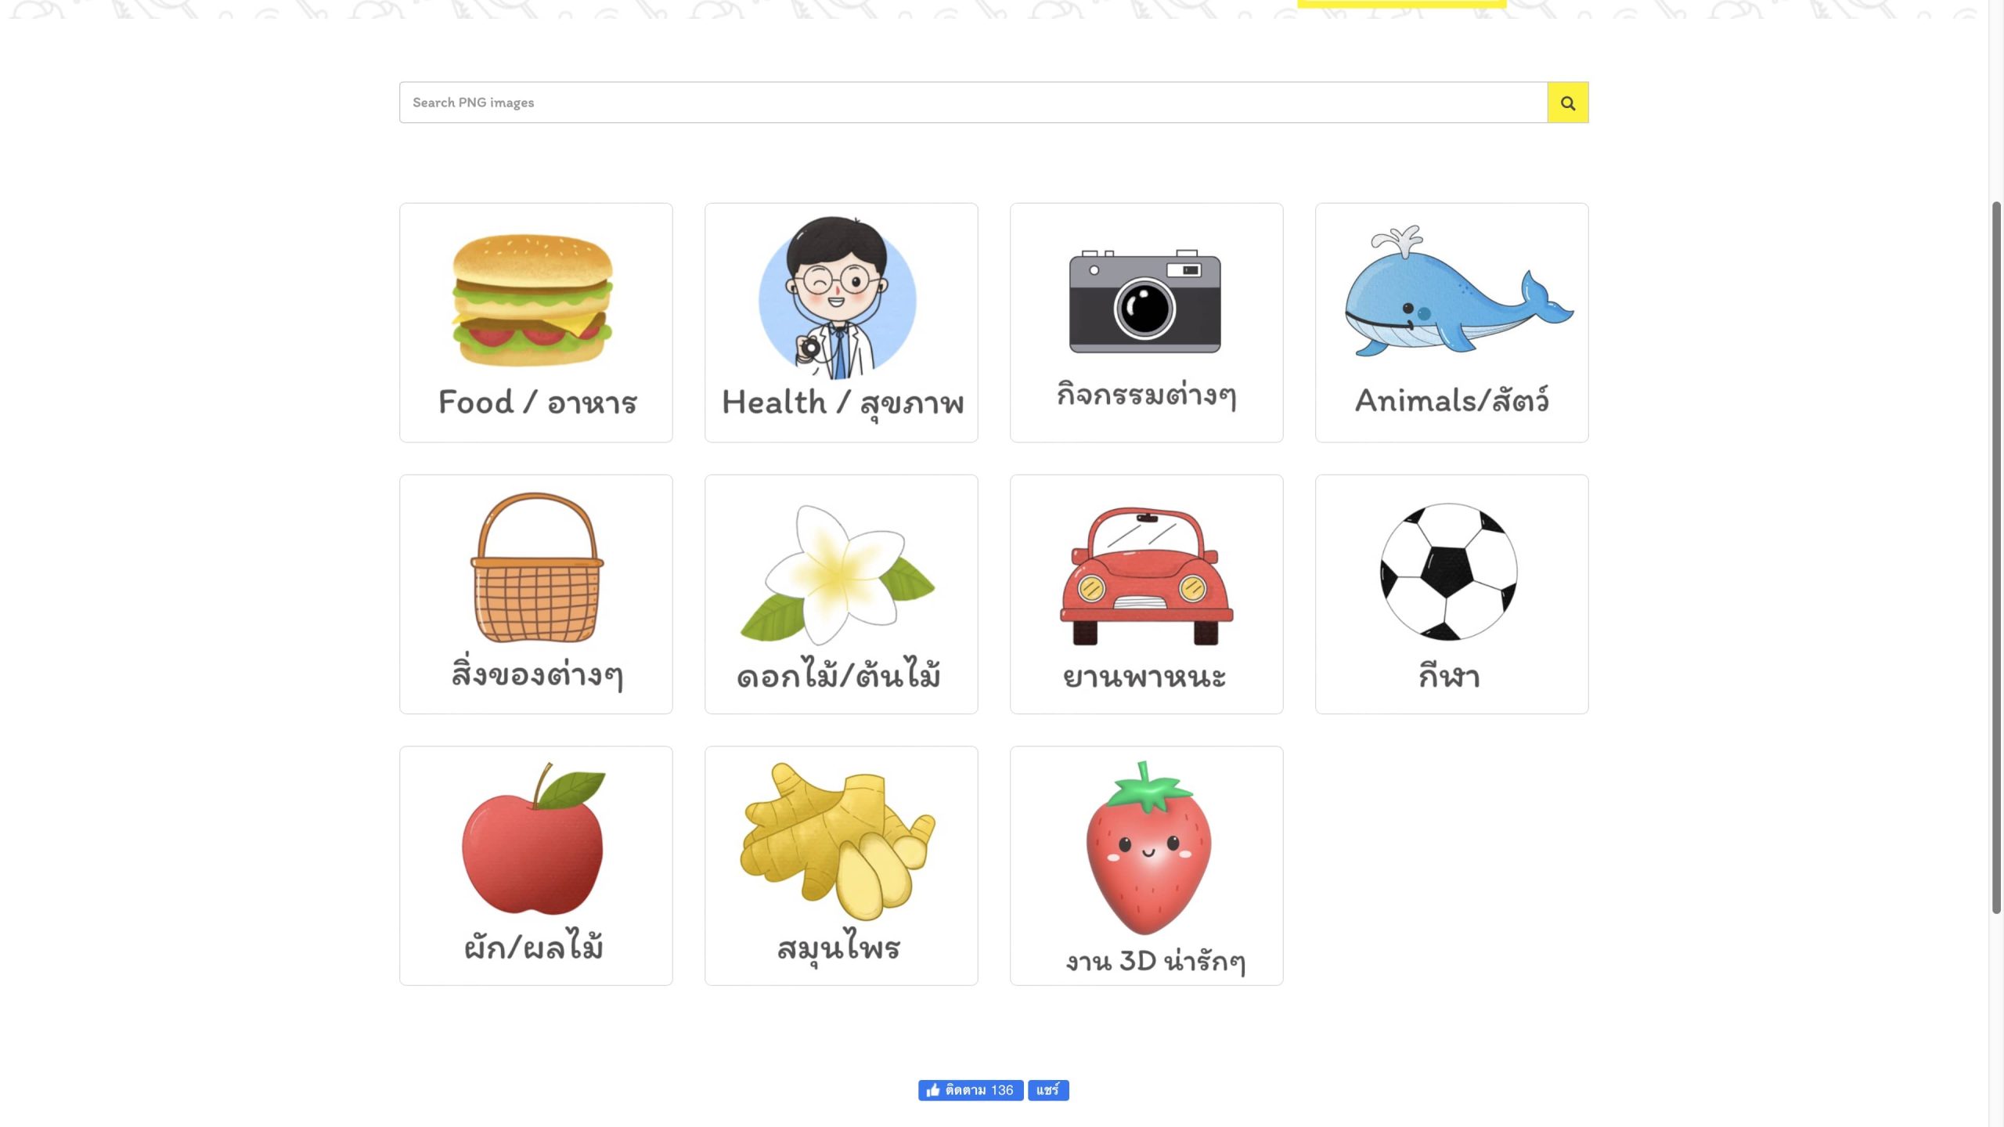Click the yellow search magnifier button
The width and height of the screenshot is (2004, 1127).
tap(1567, 103)
